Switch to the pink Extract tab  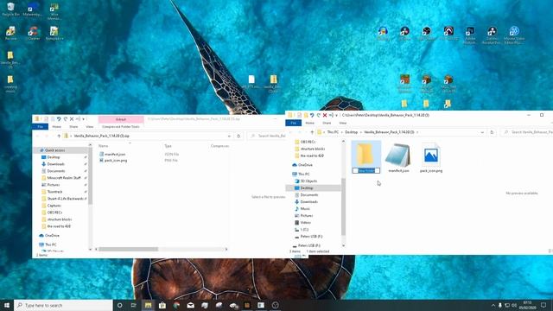click(121, 119)
